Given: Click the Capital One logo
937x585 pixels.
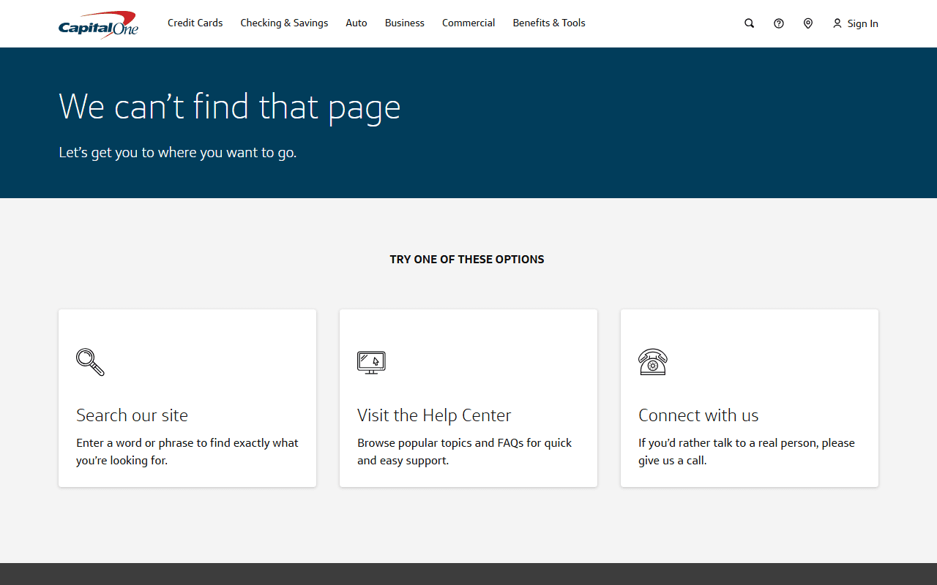Looking at the screenshot, I should [98, 25].
